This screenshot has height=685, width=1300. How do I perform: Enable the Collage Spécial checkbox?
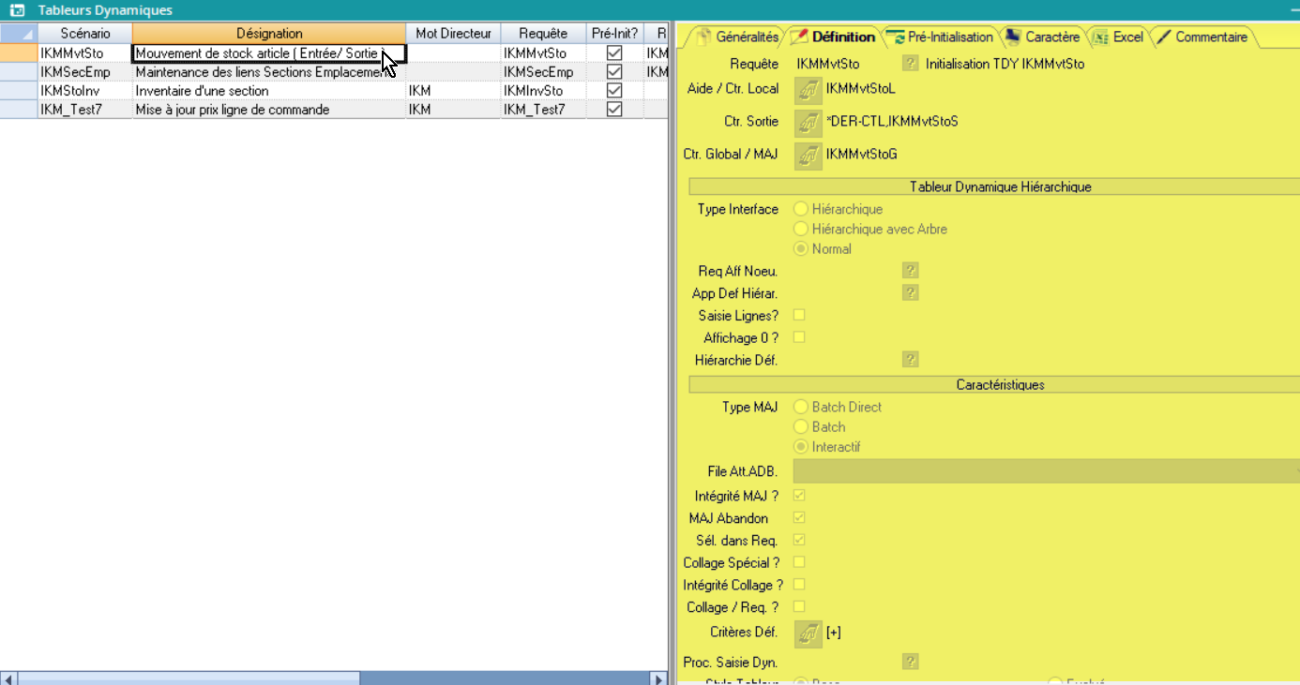(x=798, y=562)
